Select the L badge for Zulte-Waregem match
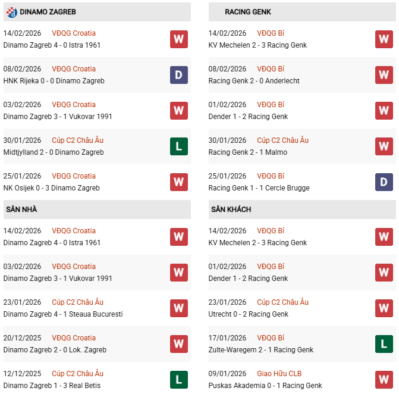The image size is (399, 394). tap(384, 344)
